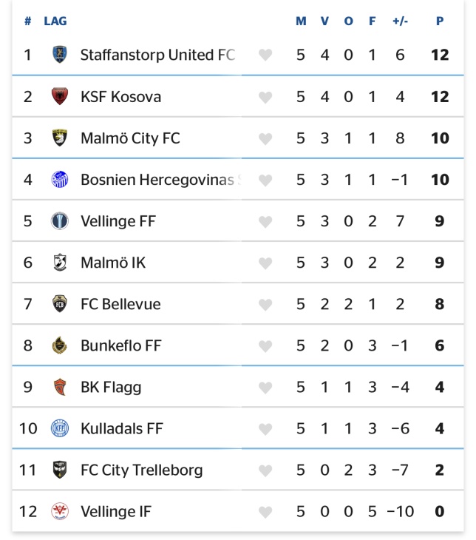Click the BK Flagg orange crest
Viewport: 476px width, 540px height.
(x=60, y=387)
